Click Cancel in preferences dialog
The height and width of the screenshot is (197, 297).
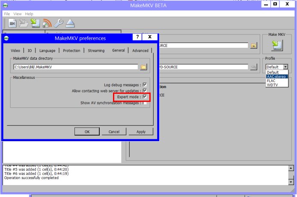pos(114,131)
